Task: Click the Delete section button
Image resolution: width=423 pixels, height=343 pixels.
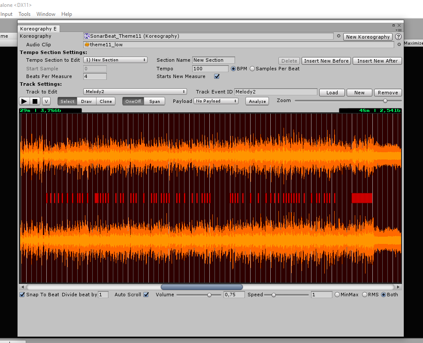Action: coord(289,61)
